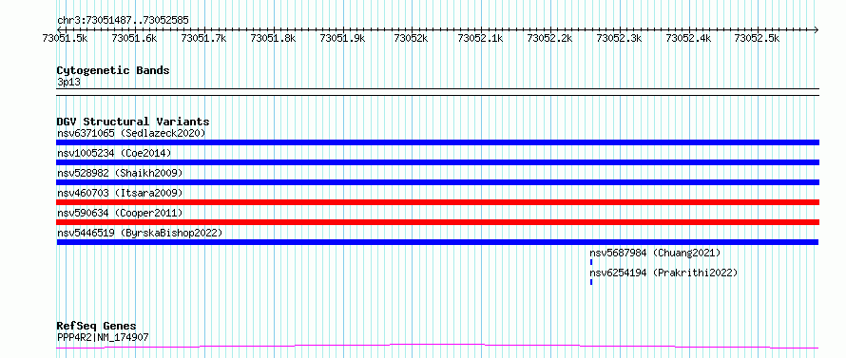The width and height of the screenshot is (846, 358).
Task: Click the 73051.9k ruler tick label
Action: (x=342, y=38)
